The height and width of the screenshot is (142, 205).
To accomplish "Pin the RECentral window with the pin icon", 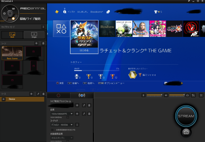I will (x=189, y=1).
